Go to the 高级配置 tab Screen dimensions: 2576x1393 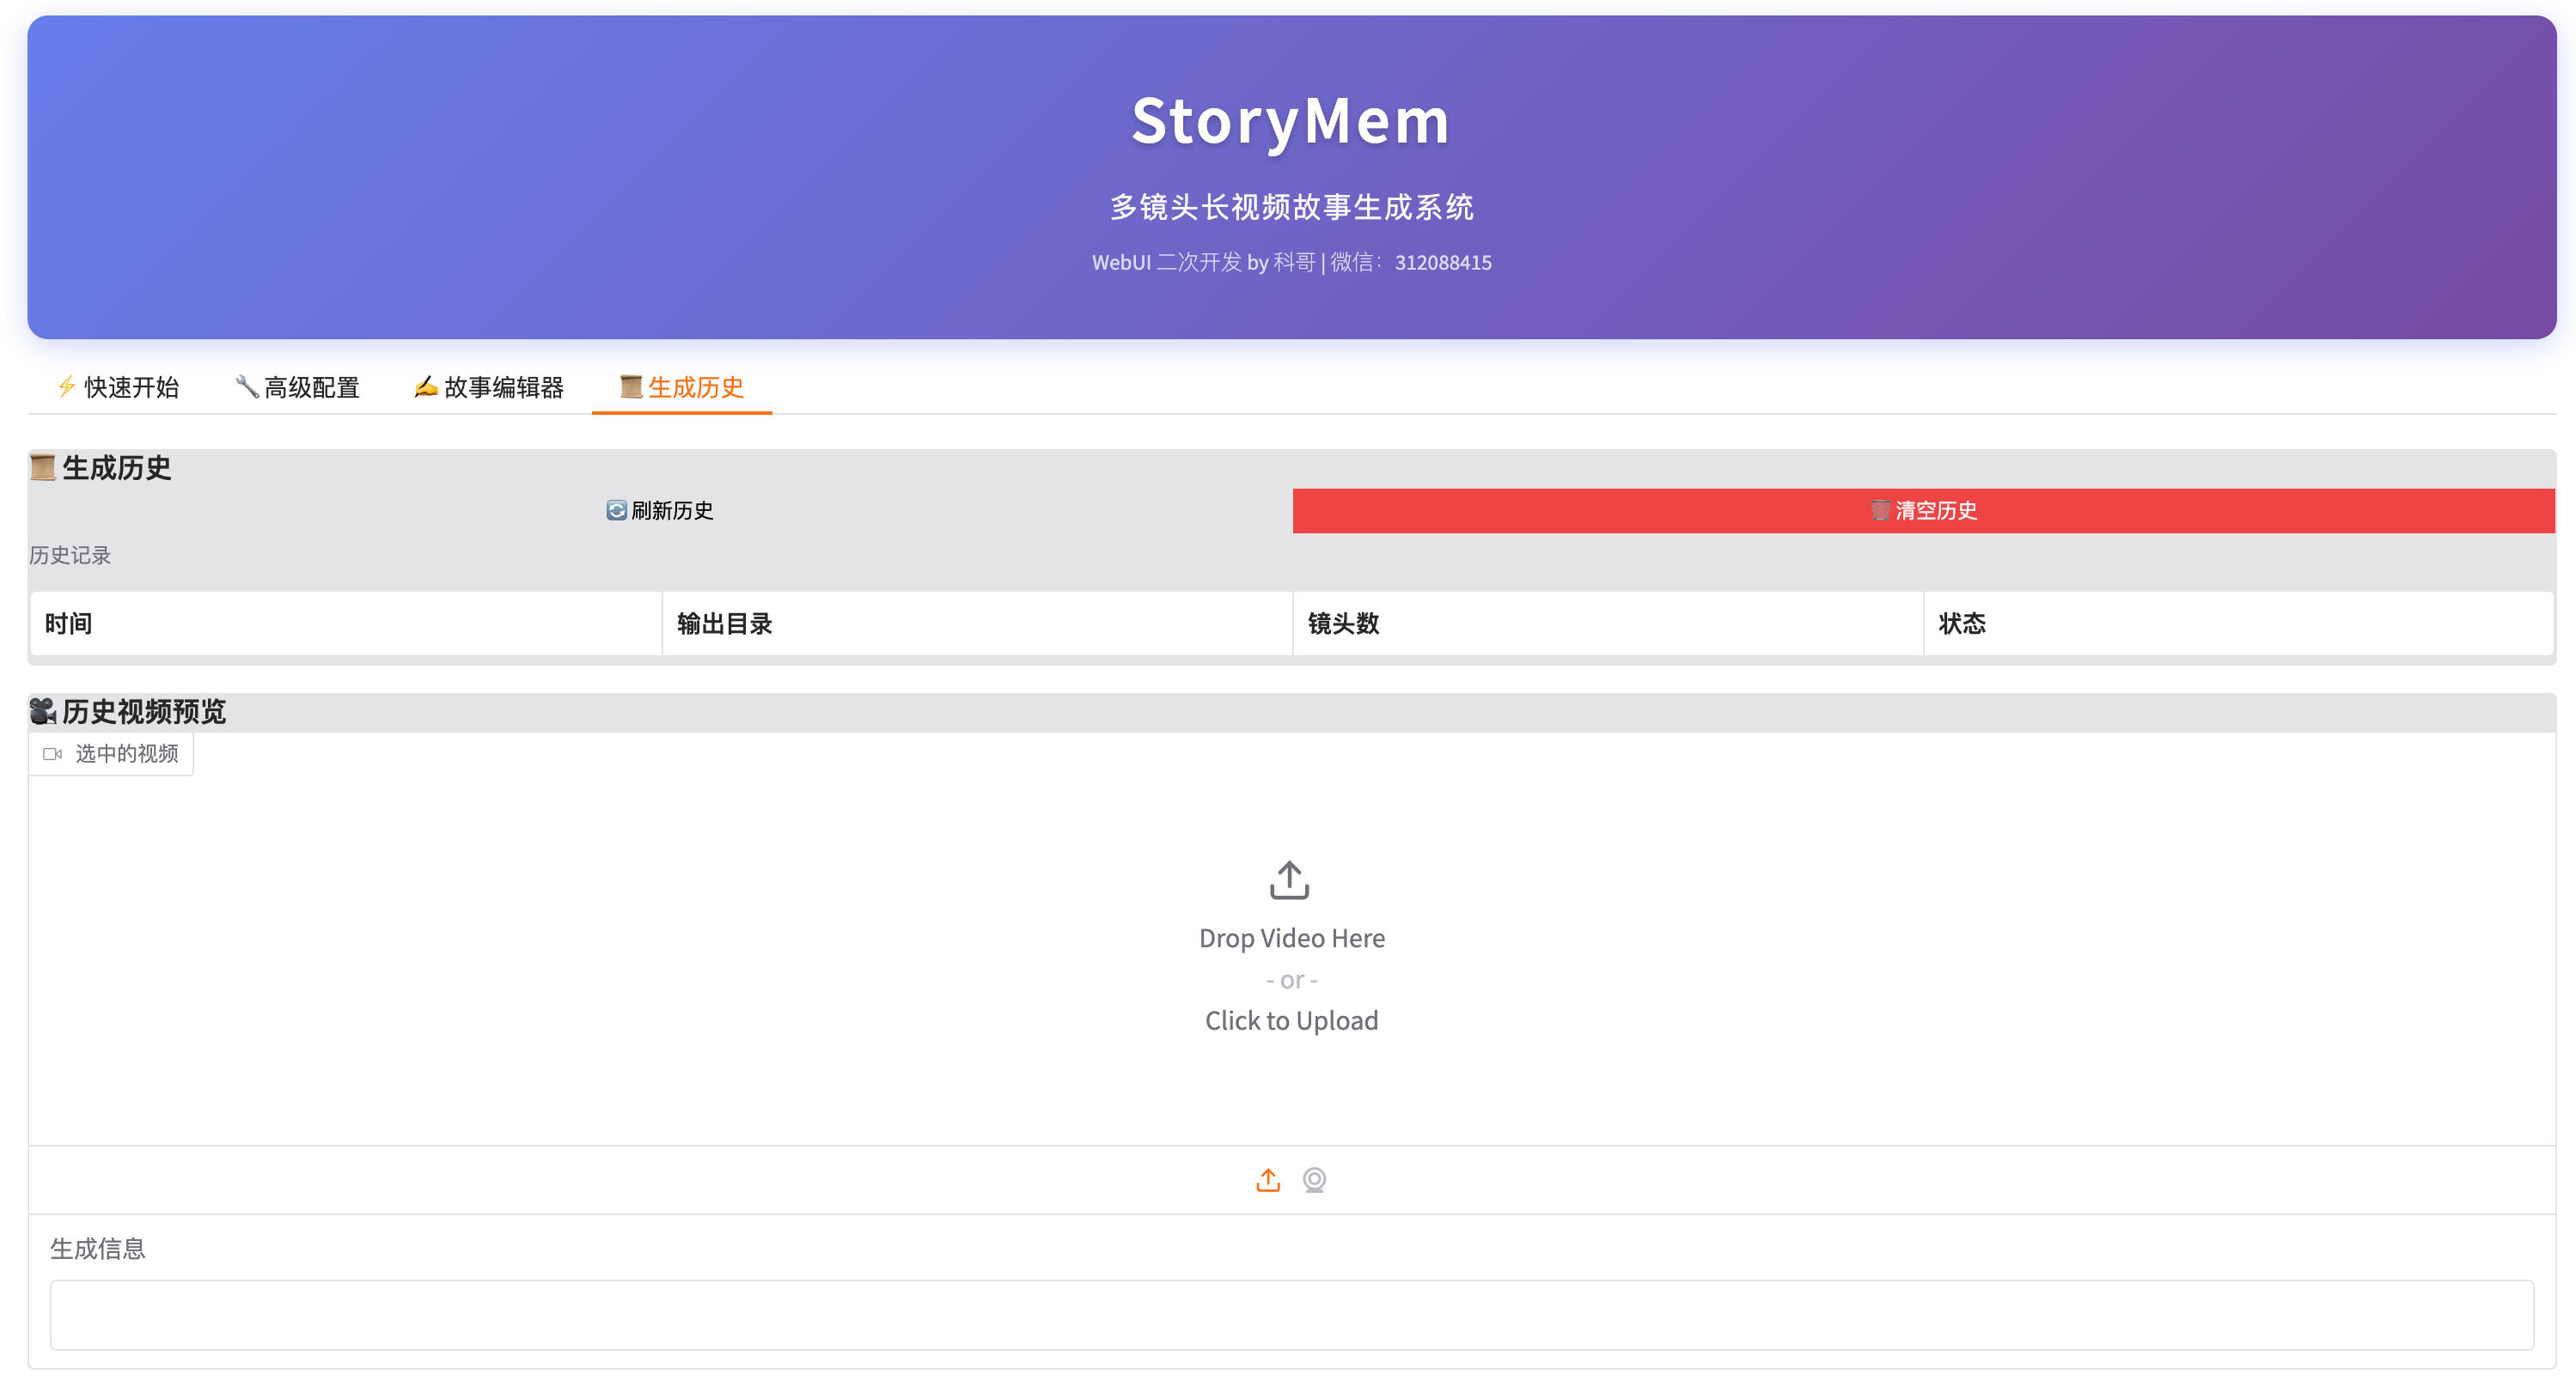coord(298,386)
